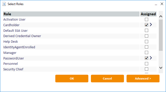
Task: Uncheck the PasswordUser assigned checkbox
Action: (x=146, y=58)
